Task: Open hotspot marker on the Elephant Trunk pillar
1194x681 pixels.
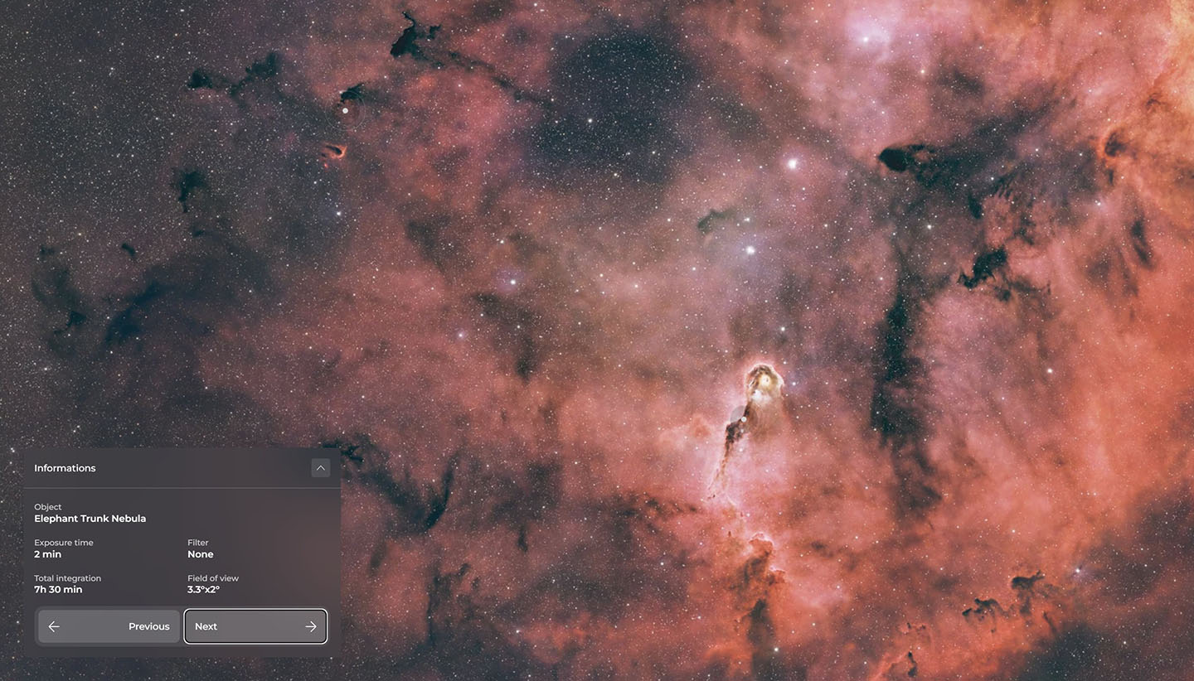Action: coord(744,419)
